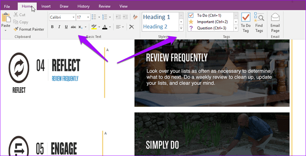Clear all formatting with eraser icon

135,17
